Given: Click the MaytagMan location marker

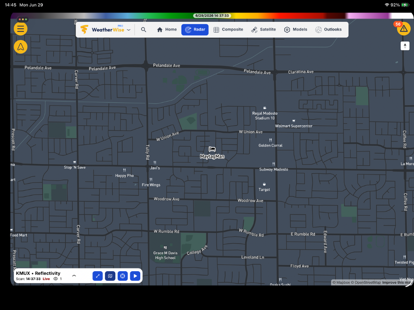Looking at the screenshot, I should pyautogui.click(x=212, y=153).
